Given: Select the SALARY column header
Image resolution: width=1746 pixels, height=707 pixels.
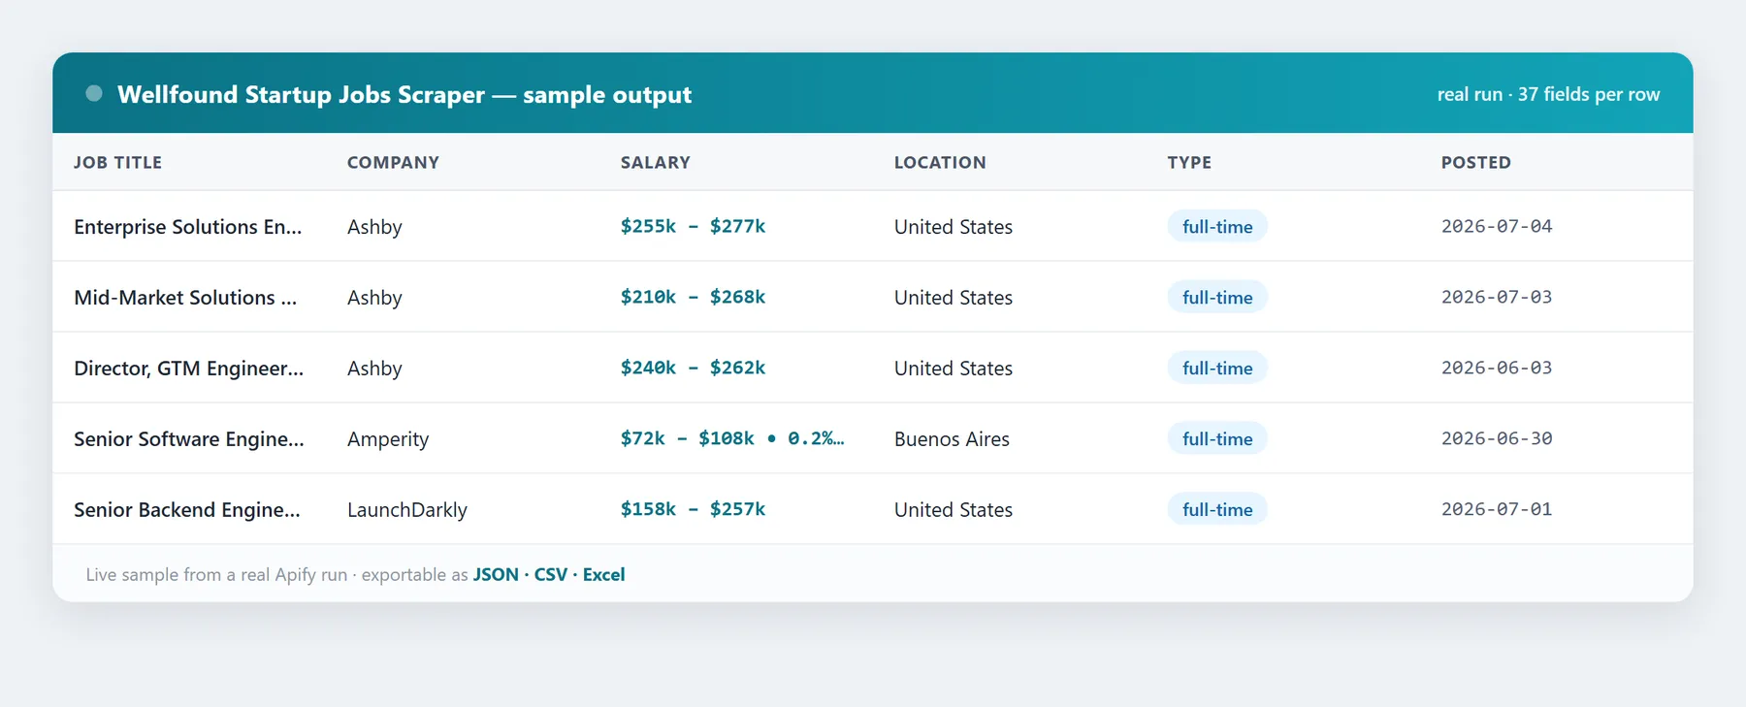Looking at the screenshot, I should [x=656, y=162].
